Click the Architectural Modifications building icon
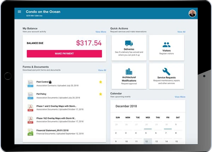Image resolution: width=212 pixels, height=152 pixels. coord(129,71)
